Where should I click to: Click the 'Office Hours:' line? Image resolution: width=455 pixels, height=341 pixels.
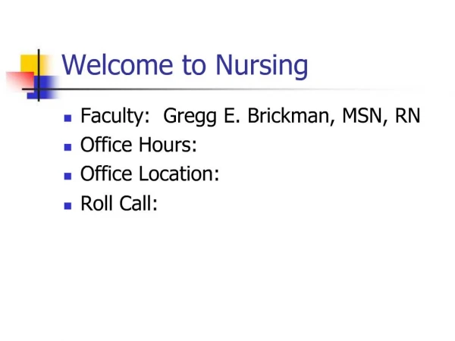[139, 145]
